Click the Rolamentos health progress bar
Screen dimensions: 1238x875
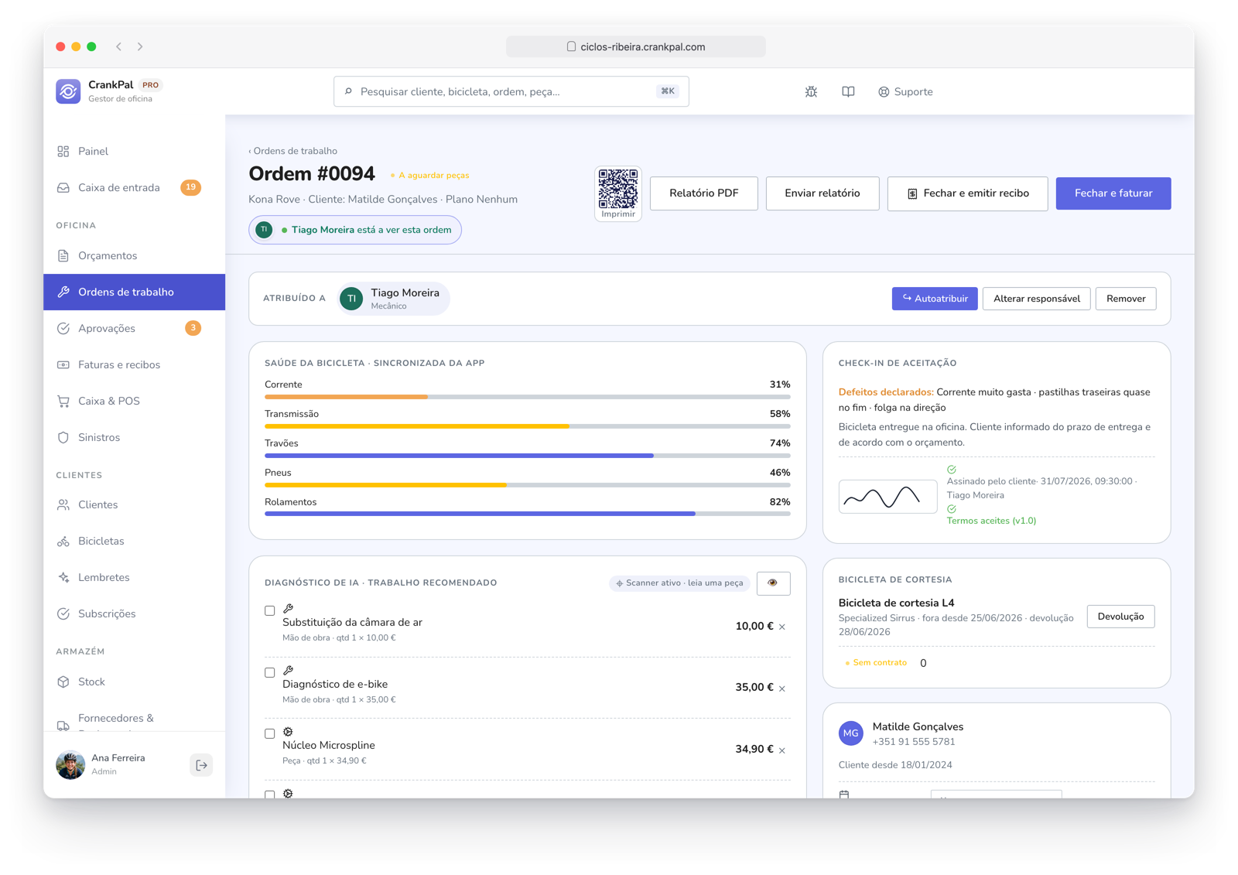pyautogui.click(x=527, y=514)
